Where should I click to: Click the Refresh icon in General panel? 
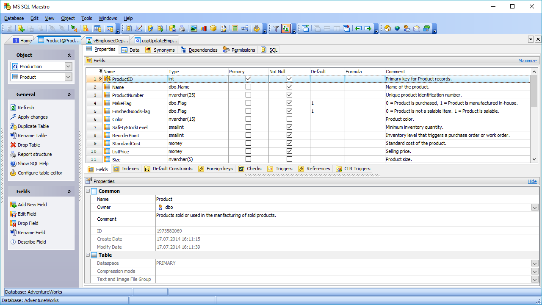click(x=13, y=108)
